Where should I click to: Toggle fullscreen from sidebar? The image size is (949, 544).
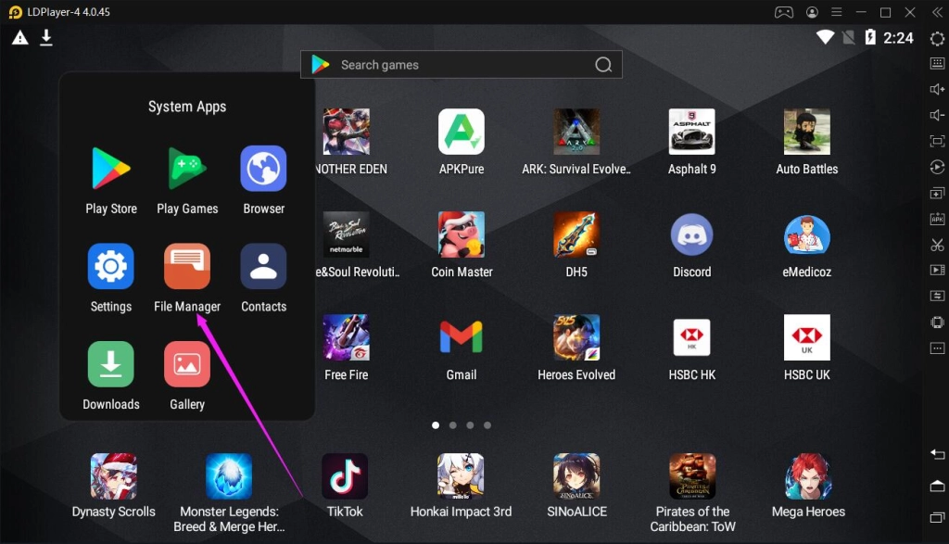coord(937,142)
